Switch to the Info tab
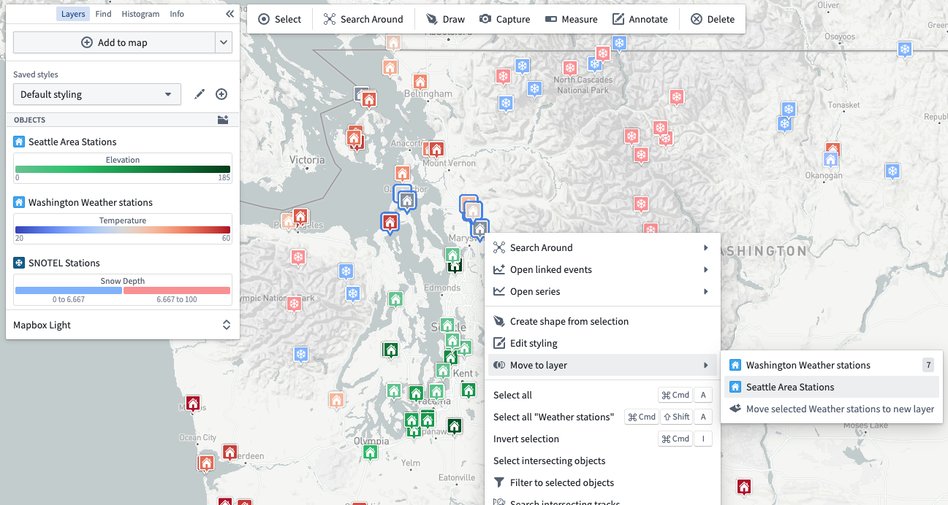Viewport: 948px width, 505px height. (177, 14)
